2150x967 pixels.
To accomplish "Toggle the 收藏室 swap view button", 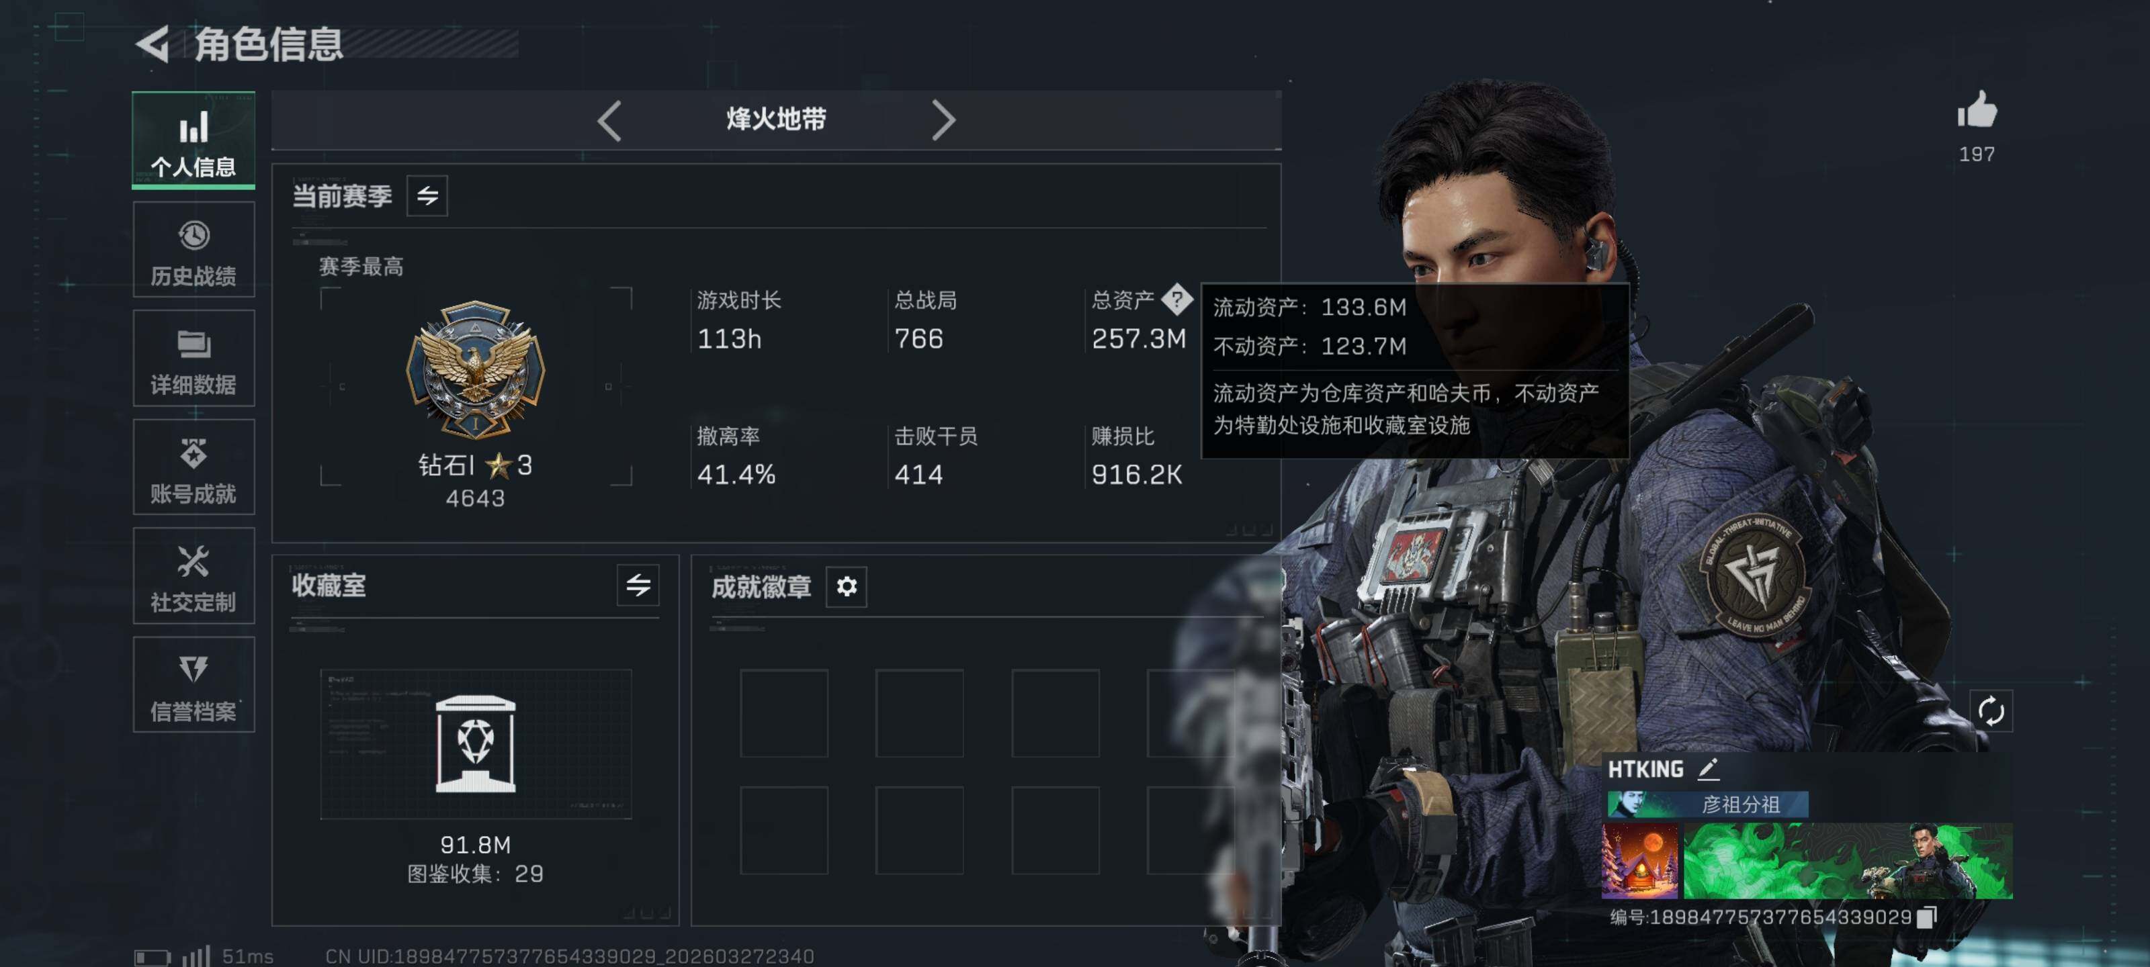I will [x=638, y=585].
